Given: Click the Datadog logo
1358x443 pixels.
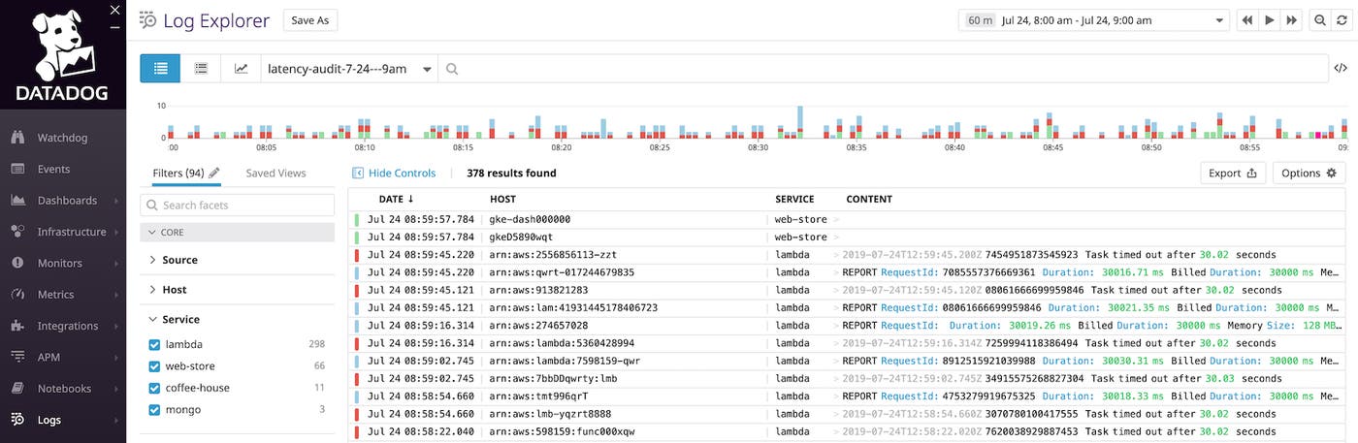Looking at the screenshot, I should coord(62,56).
